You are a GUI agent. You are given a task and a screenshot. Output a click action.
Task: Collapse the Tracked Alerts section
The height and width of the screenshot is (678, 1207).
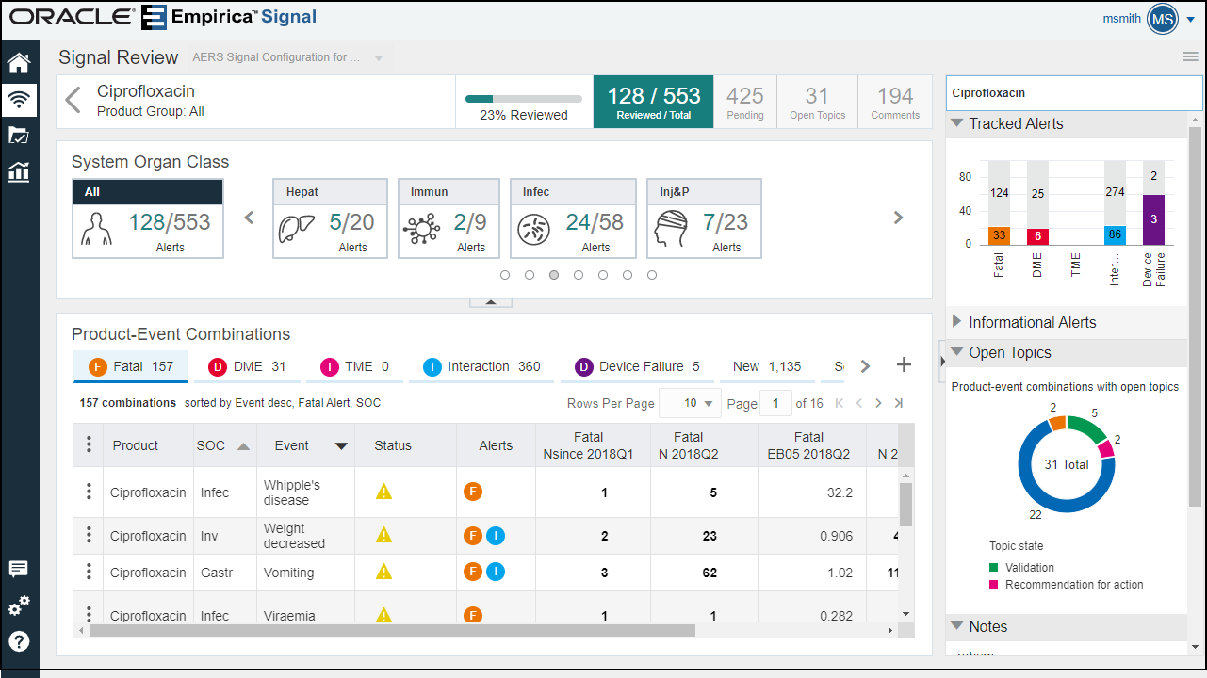pyautogui.click(x=957, y=123)
